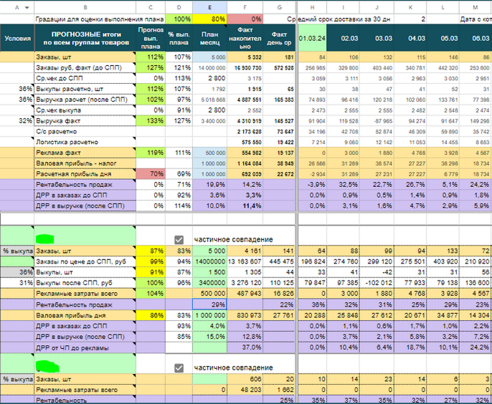Image resolution: width=492 pixels, height=404 pixels.
Task: Select the selected 29% Рентабельность продаж cell
Action: tap(209, 304)
